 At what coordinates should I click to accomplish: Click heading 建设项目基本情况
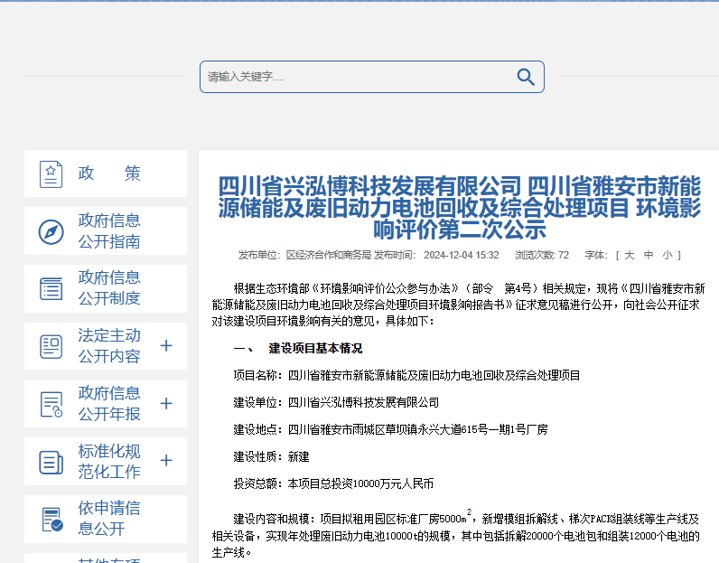(315, 348)
